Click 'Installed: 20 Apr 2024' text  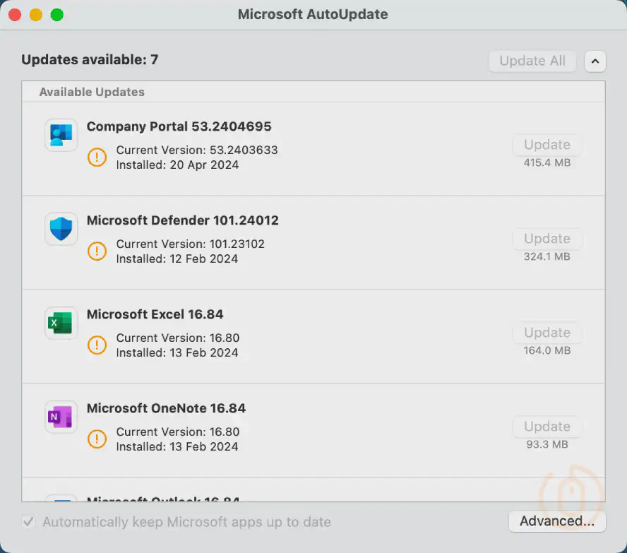click(177, 165)
